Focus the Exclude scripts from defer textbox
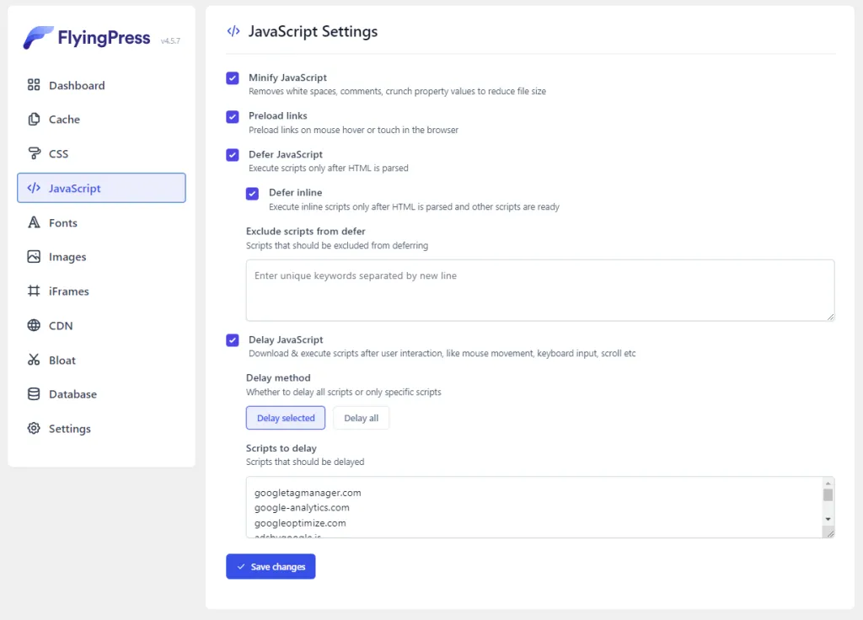Viewport: 863px width, 620px height. pyautogui.click(x=539, y=290)
